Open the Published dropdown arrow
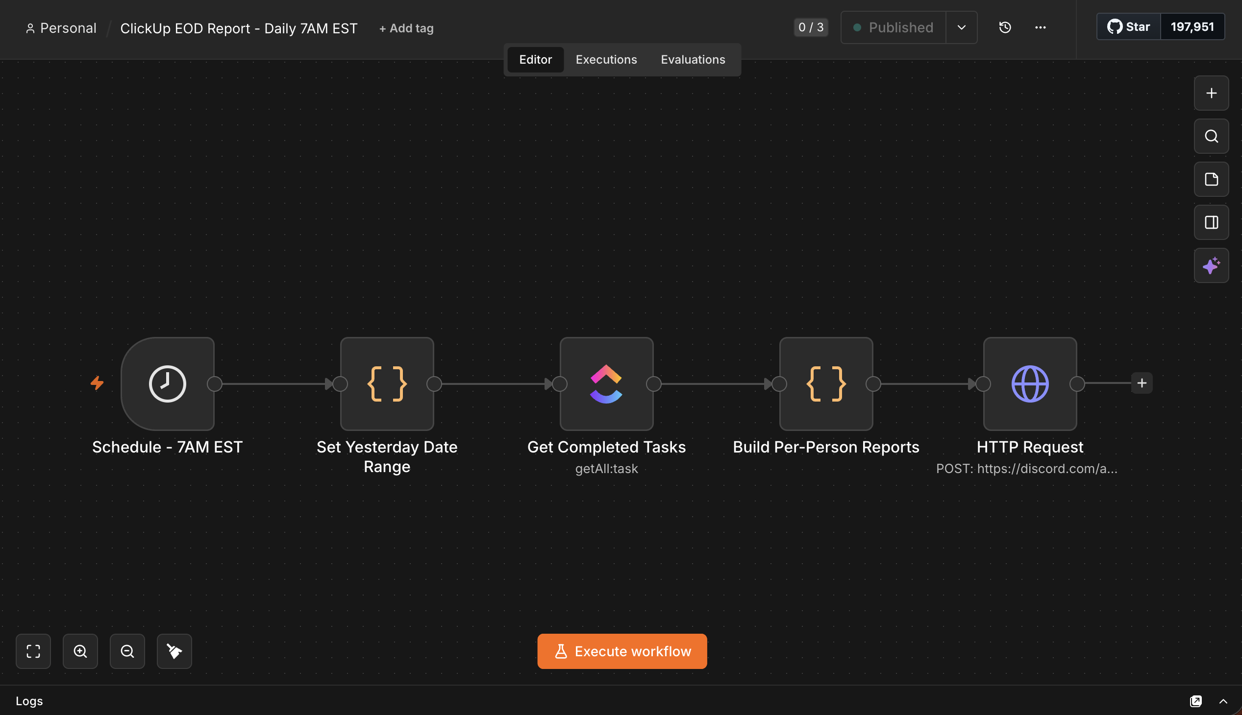 coord(961,27)
